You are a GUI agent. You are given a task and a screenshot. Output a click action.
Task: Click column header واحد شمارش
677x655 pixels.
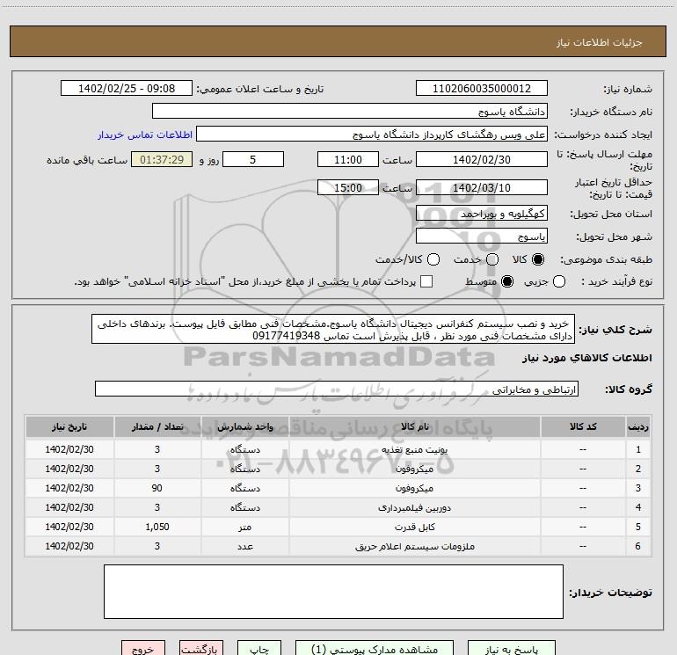point(244,426)
